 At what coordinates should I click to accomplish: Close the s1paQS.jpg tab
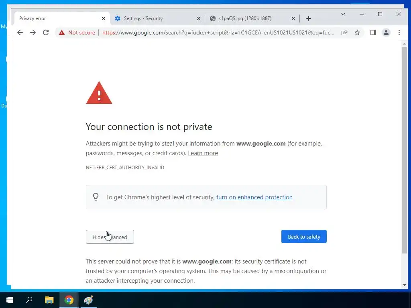coord(293,18)
